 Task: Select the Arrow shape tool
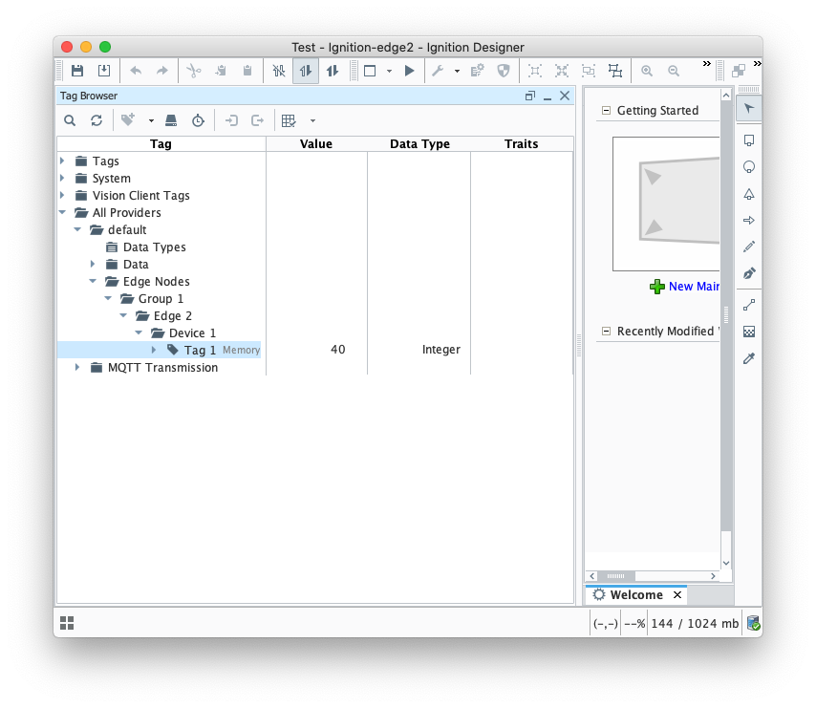pyautogui.click(x=749, y=221)
